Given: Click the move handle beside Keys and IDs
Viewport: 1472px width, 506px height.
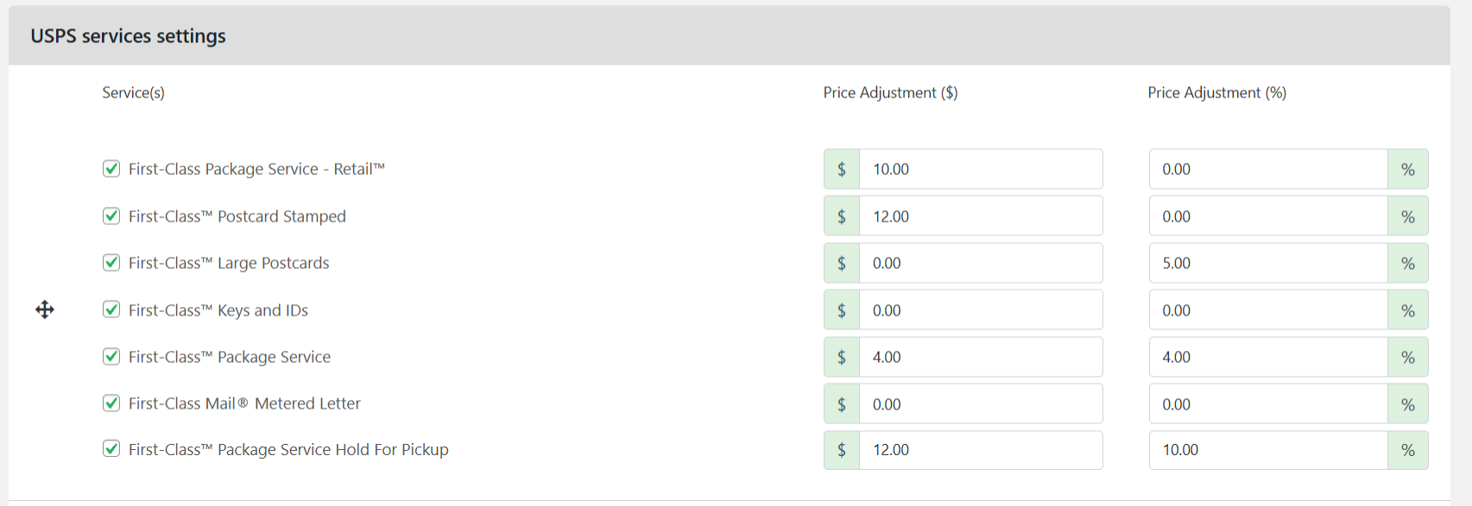Looking at the screenshot, I should (45, 309).
